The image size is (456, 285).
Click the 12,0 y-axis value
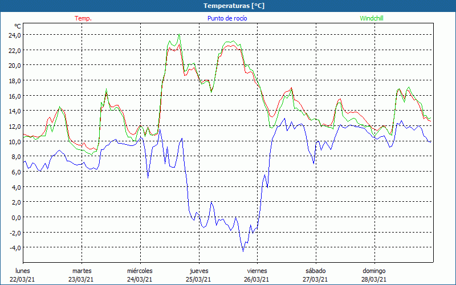[x=14, y=126]
